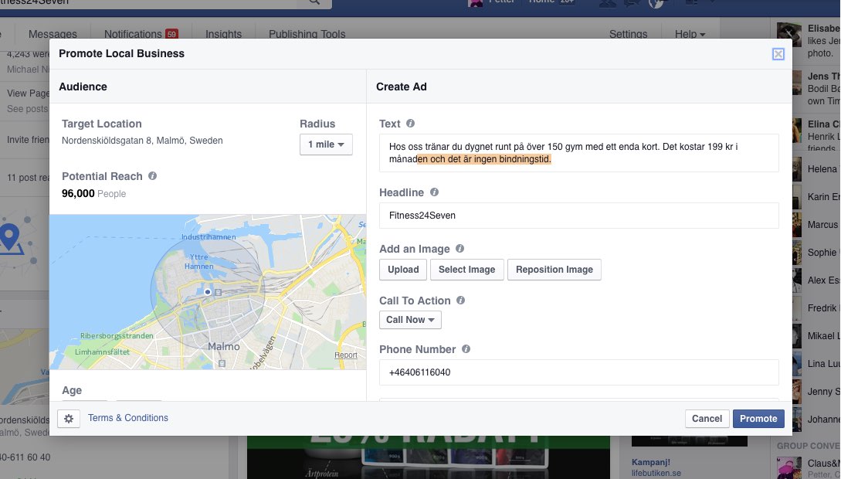This screenshot has height=479, width=841.
Task: Expand the Radius 1 mile dropdown
Action: tap(326, 144)
